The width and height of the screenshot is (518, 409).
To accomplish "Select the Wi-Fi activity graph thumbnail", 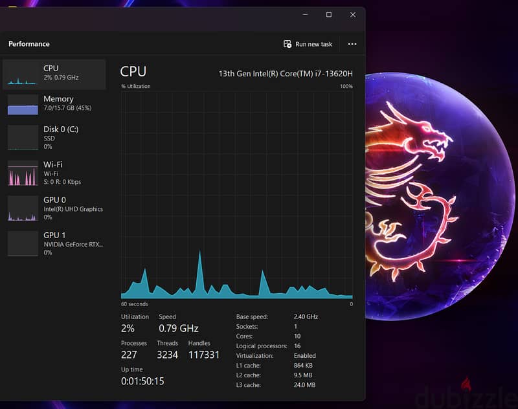I will (x=23, y=173).
